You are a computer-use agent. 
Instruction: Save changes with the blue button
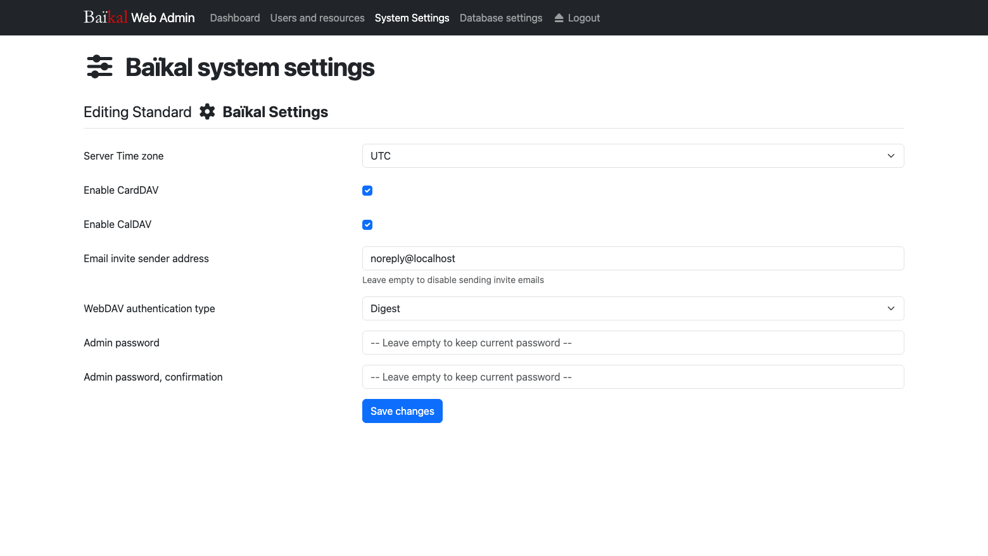[x=402, y=411]
